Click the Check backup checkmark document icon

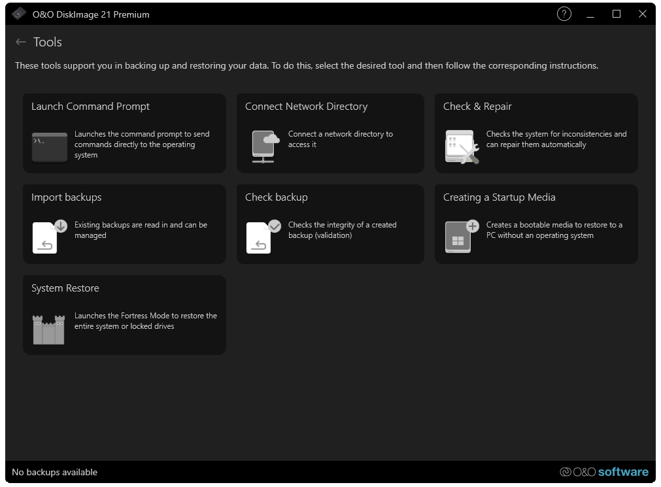[x=263, y=237]
